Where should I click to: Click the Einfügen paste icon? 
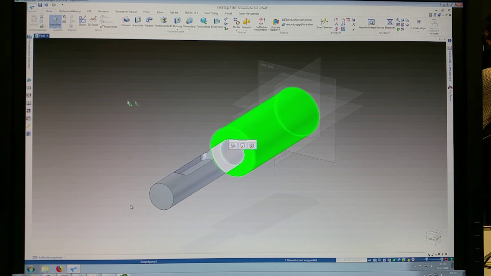(34, 21)
